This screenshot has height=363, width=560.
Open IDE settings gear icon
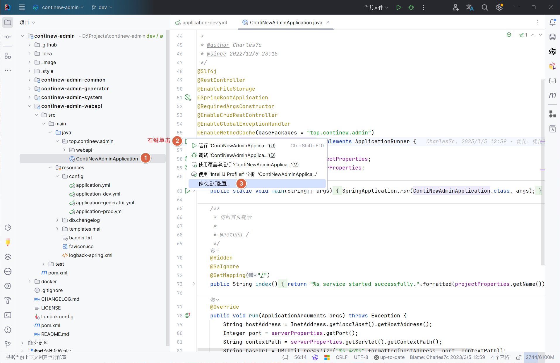tap(499, 7)
